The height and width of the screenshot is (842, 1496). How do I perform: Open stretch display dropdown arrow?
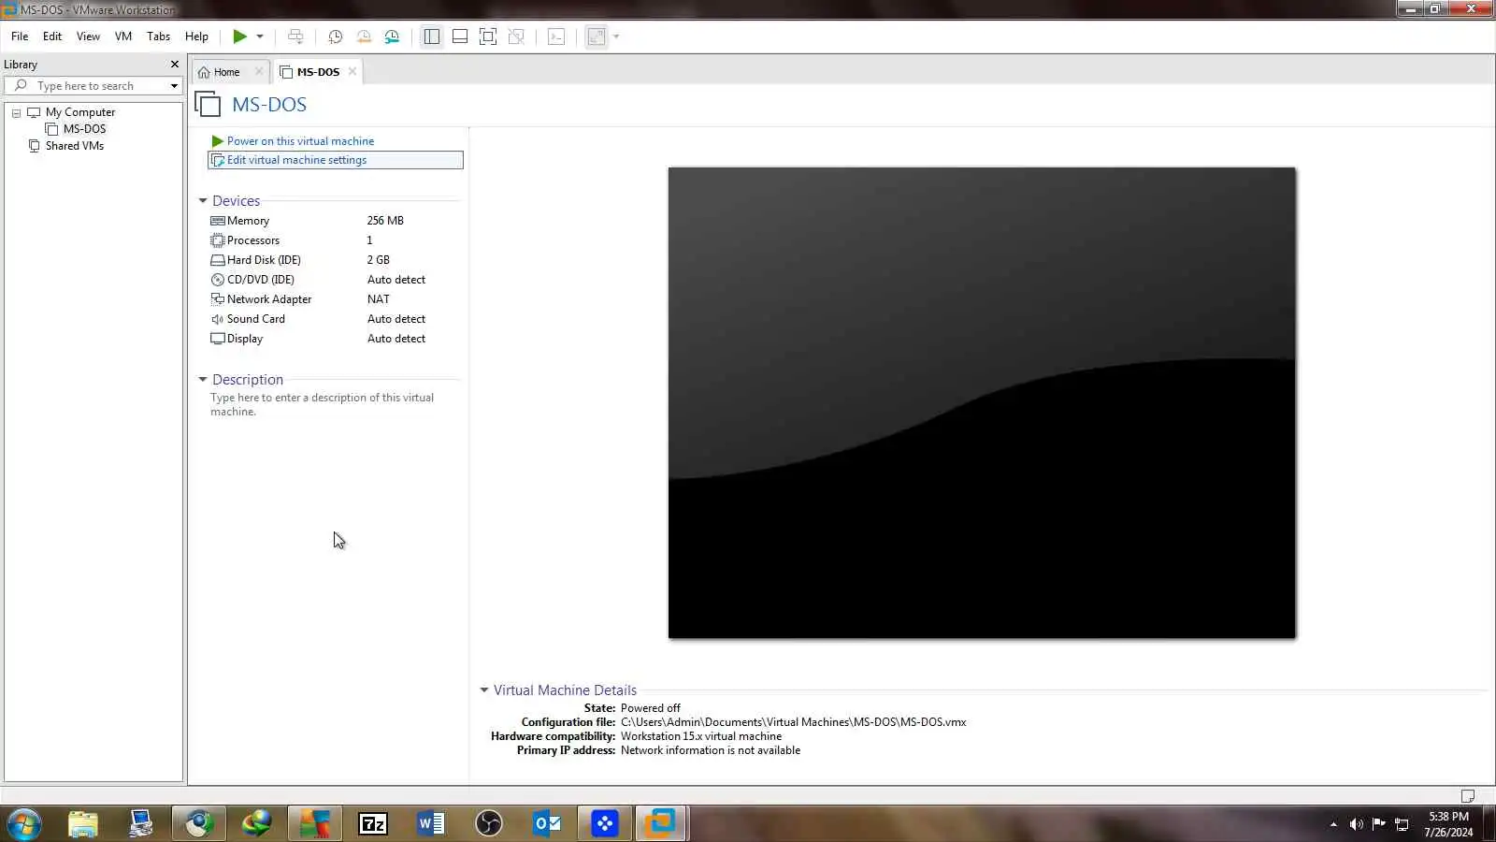click(x=616, y=36)
